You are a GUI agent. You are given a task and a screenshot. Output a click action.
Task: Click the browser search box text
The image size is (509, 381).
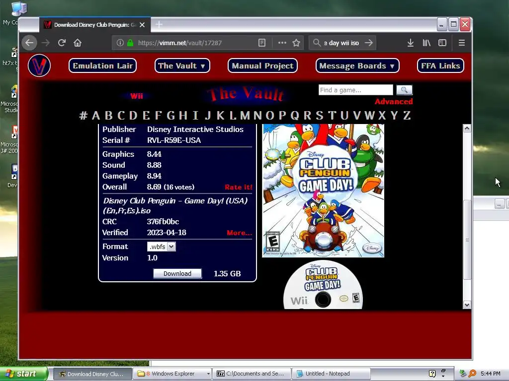click(341, 43)
